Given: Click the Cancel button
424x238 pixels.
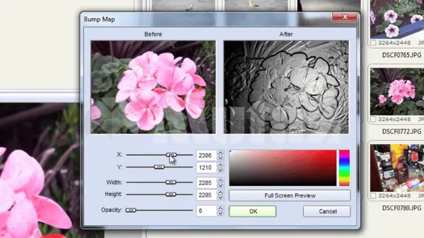Looking at the screenshot, I should [327, 211].
